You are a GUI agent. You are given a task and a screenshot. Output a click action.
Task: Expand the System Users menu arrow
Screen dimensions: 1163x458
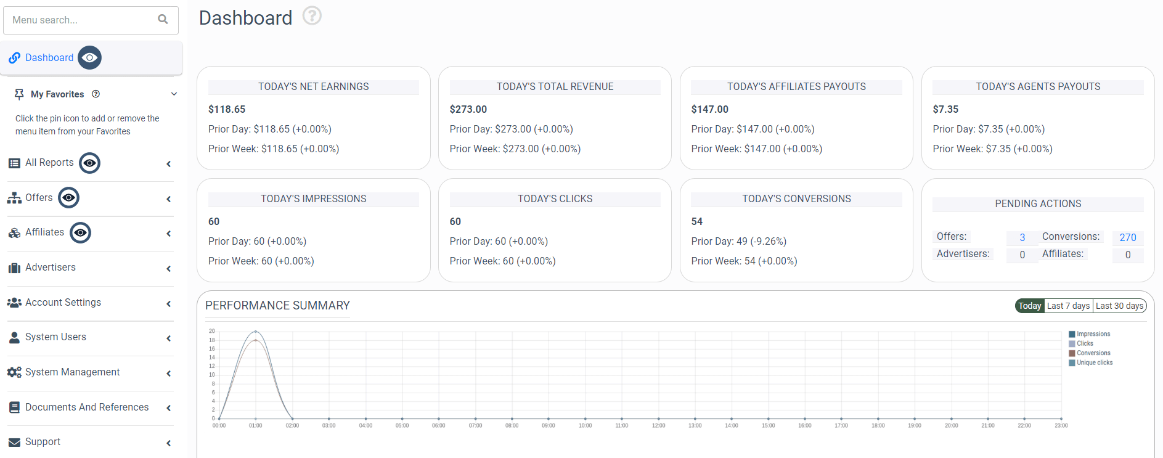[169, 338]
